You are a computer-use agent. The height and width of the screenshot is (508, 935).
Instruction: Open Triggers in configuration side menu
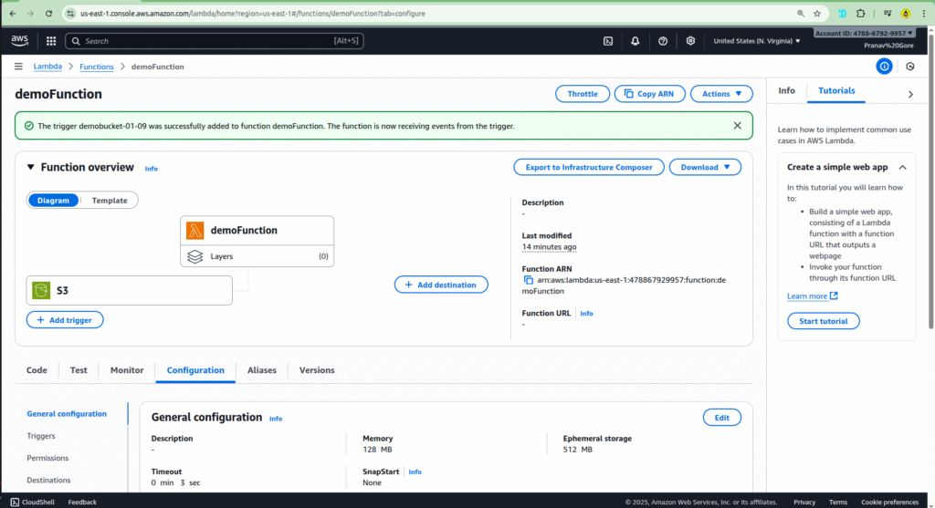(41, 435)
